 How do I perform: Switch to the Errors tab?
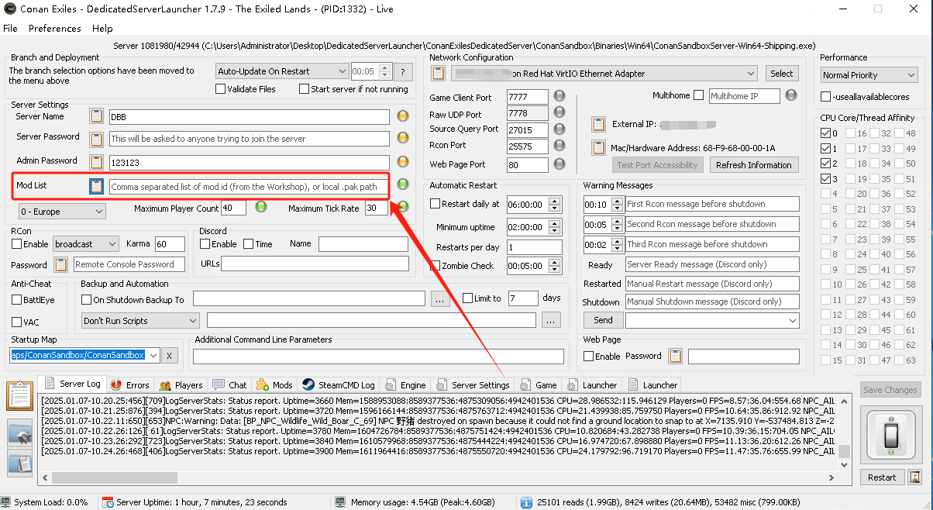tap(130, 384)
